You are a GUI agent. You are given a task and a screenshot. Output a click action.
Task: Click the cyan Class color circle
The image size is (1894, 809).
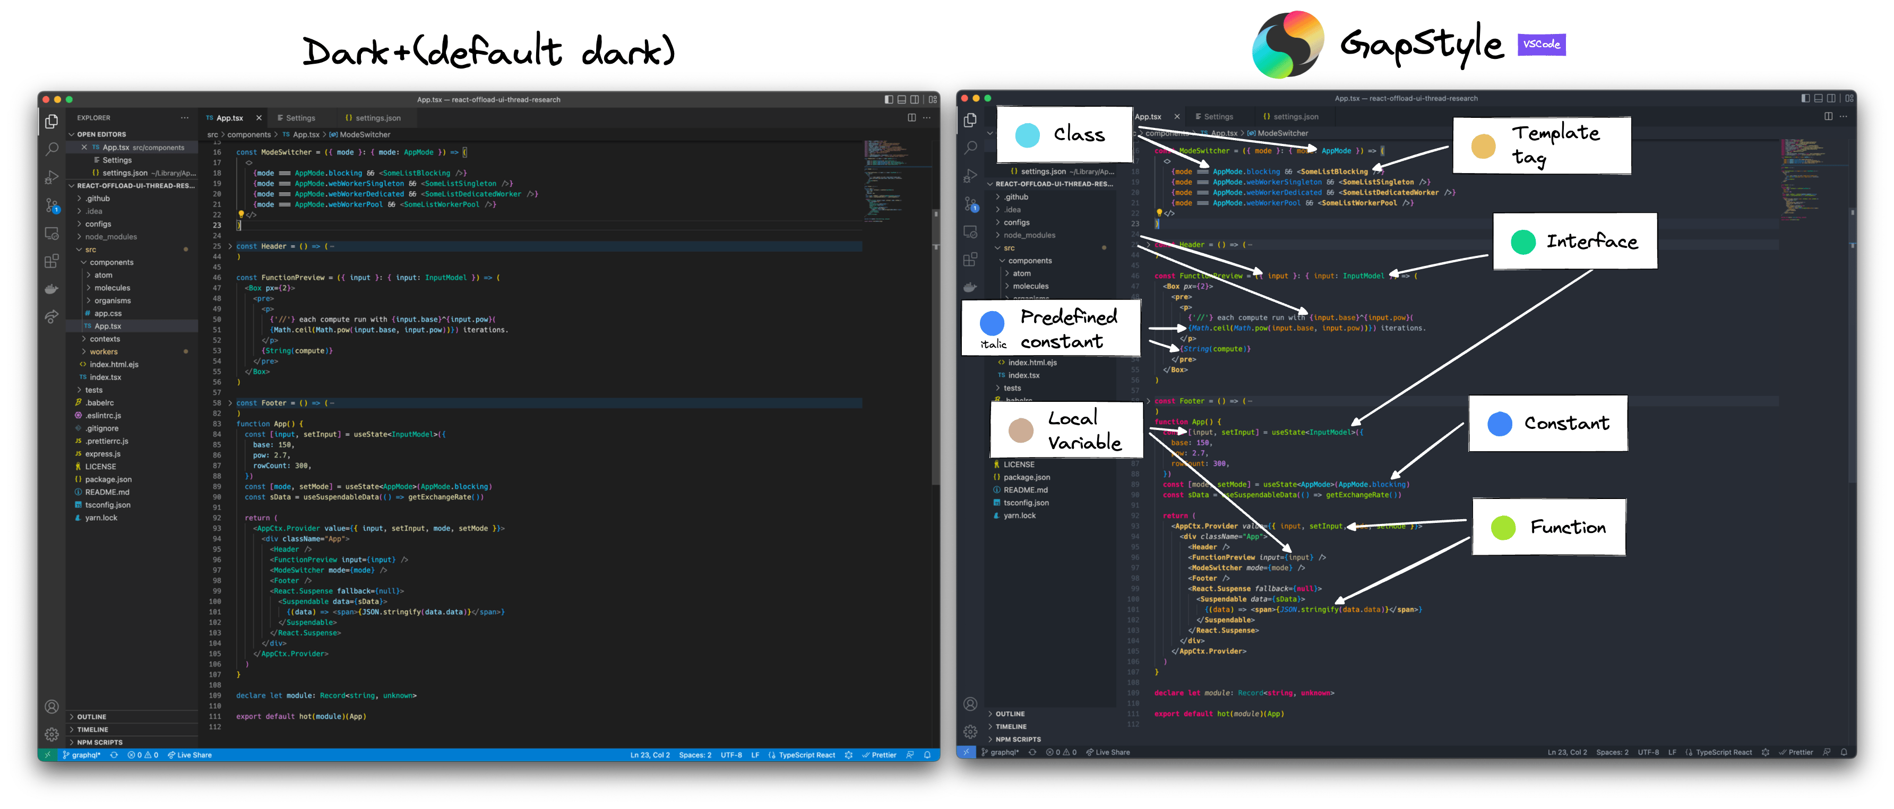tap(1027, 135)
